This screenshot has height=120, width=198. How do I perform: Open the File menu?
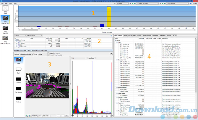click(2, 4)
